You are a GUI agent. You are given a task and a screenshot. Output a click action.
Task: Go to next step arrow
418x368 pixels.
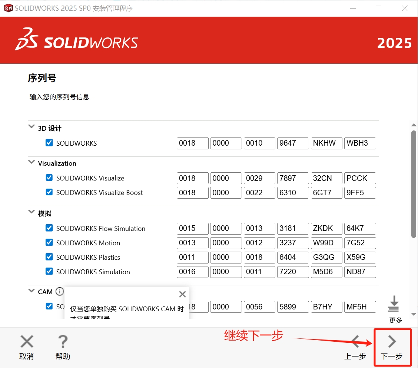(x=392, y=342)
